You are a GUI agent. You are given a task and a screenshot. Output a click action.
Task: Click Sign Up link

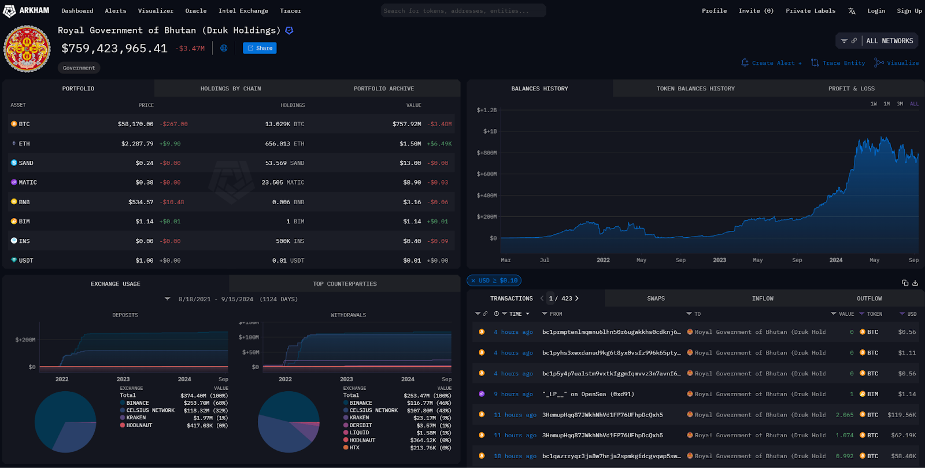[x=909, y=11]
